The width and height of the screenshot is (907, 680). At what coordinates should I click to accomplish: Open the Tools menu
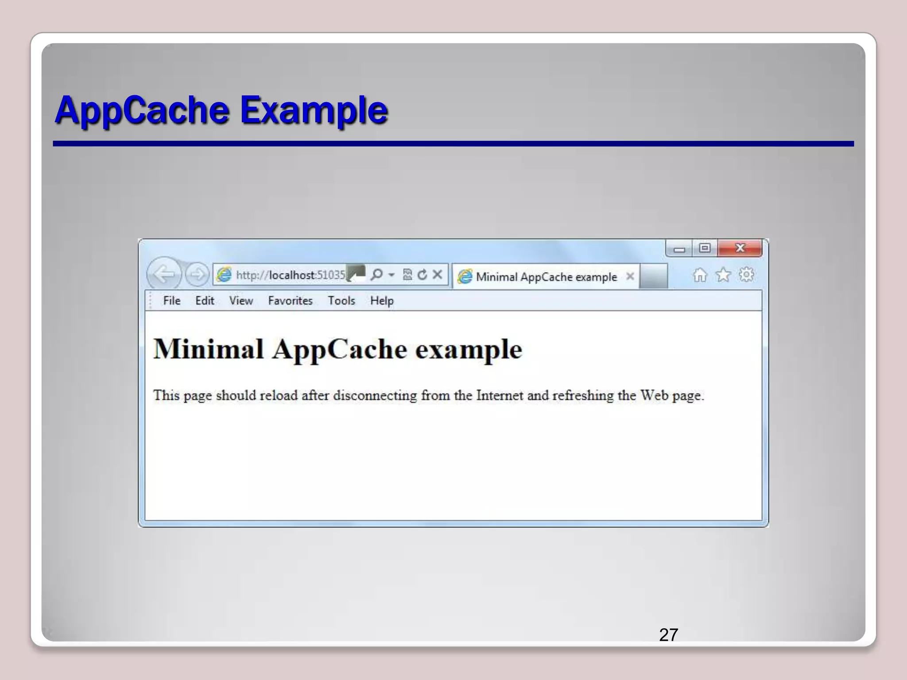pyautogui.click(x=341, y=301)
